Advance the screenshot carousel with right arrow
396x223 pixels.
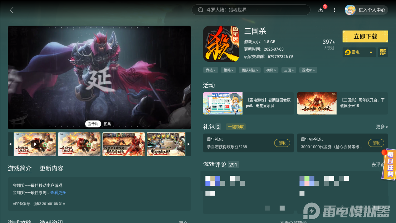pyautogui.click(x=188, y=144)
